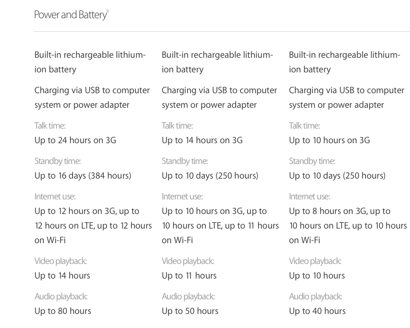Click the first column 'Talk time:' label
Viewport: 410px width, 328px height.
tap(50, 125)
